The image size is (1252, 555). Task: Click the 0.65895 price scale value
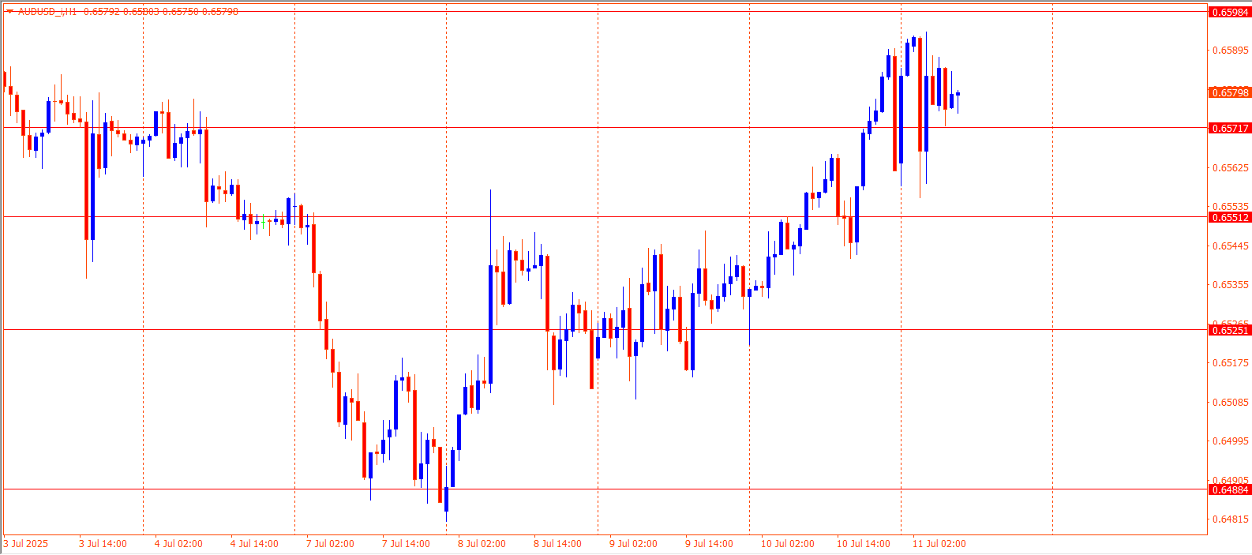(x=1231, y=51)
